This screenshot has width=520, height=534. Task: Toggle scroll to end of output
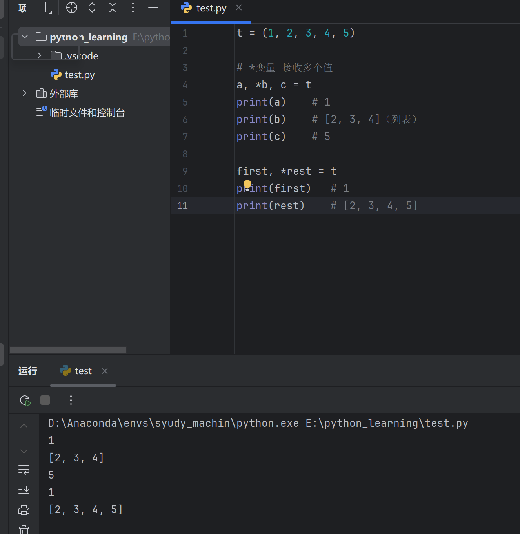(x=24, y=490)
